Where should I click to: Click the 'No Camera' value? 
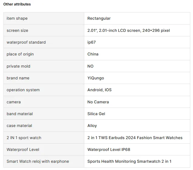point(98,102)
